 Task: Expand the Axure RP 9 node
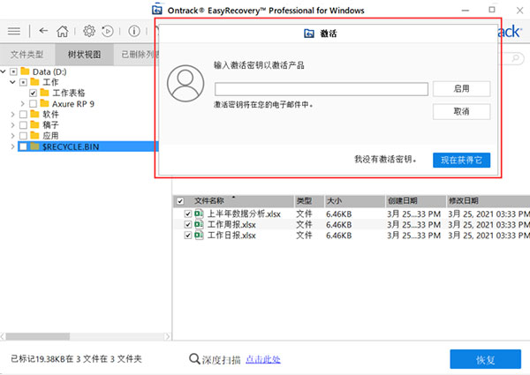tap(23, 103)
